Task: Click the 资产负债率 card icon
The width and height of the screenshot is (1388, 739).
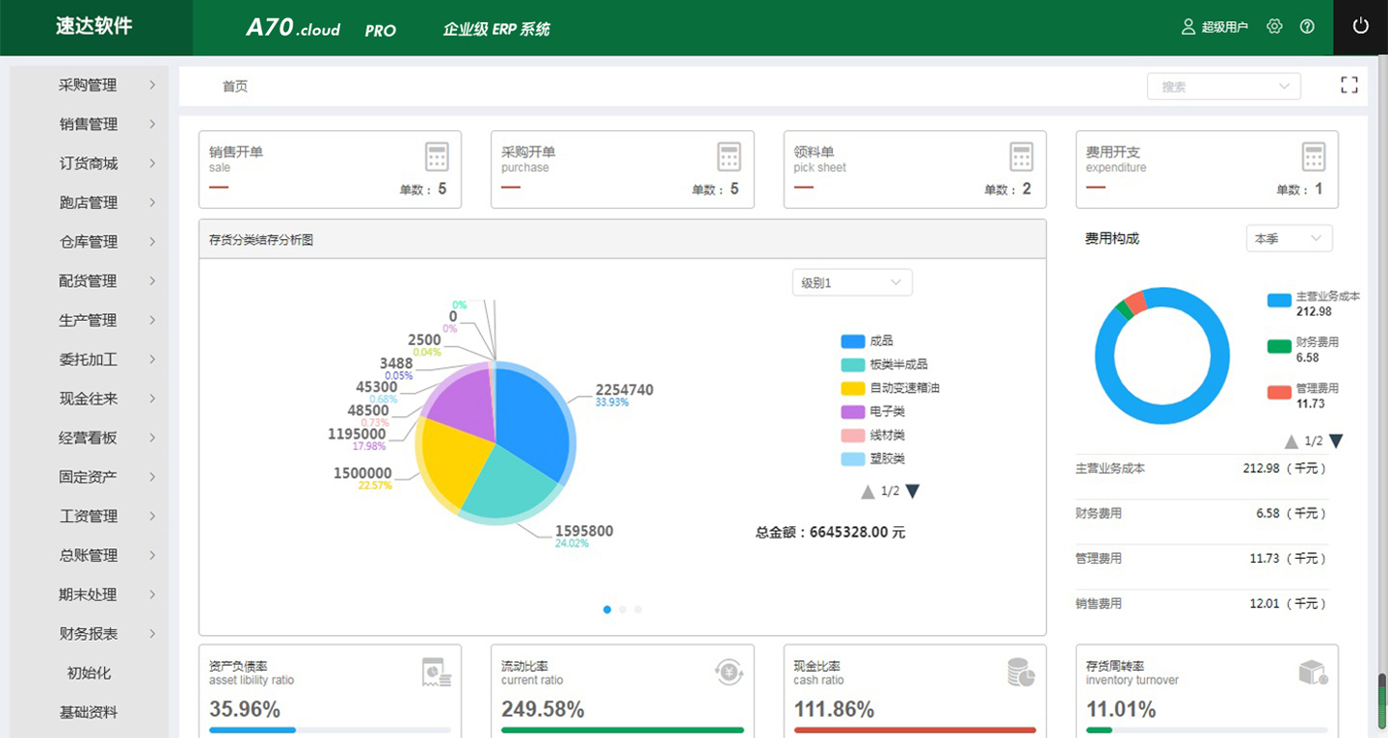Action: click(x=437, y=672)
